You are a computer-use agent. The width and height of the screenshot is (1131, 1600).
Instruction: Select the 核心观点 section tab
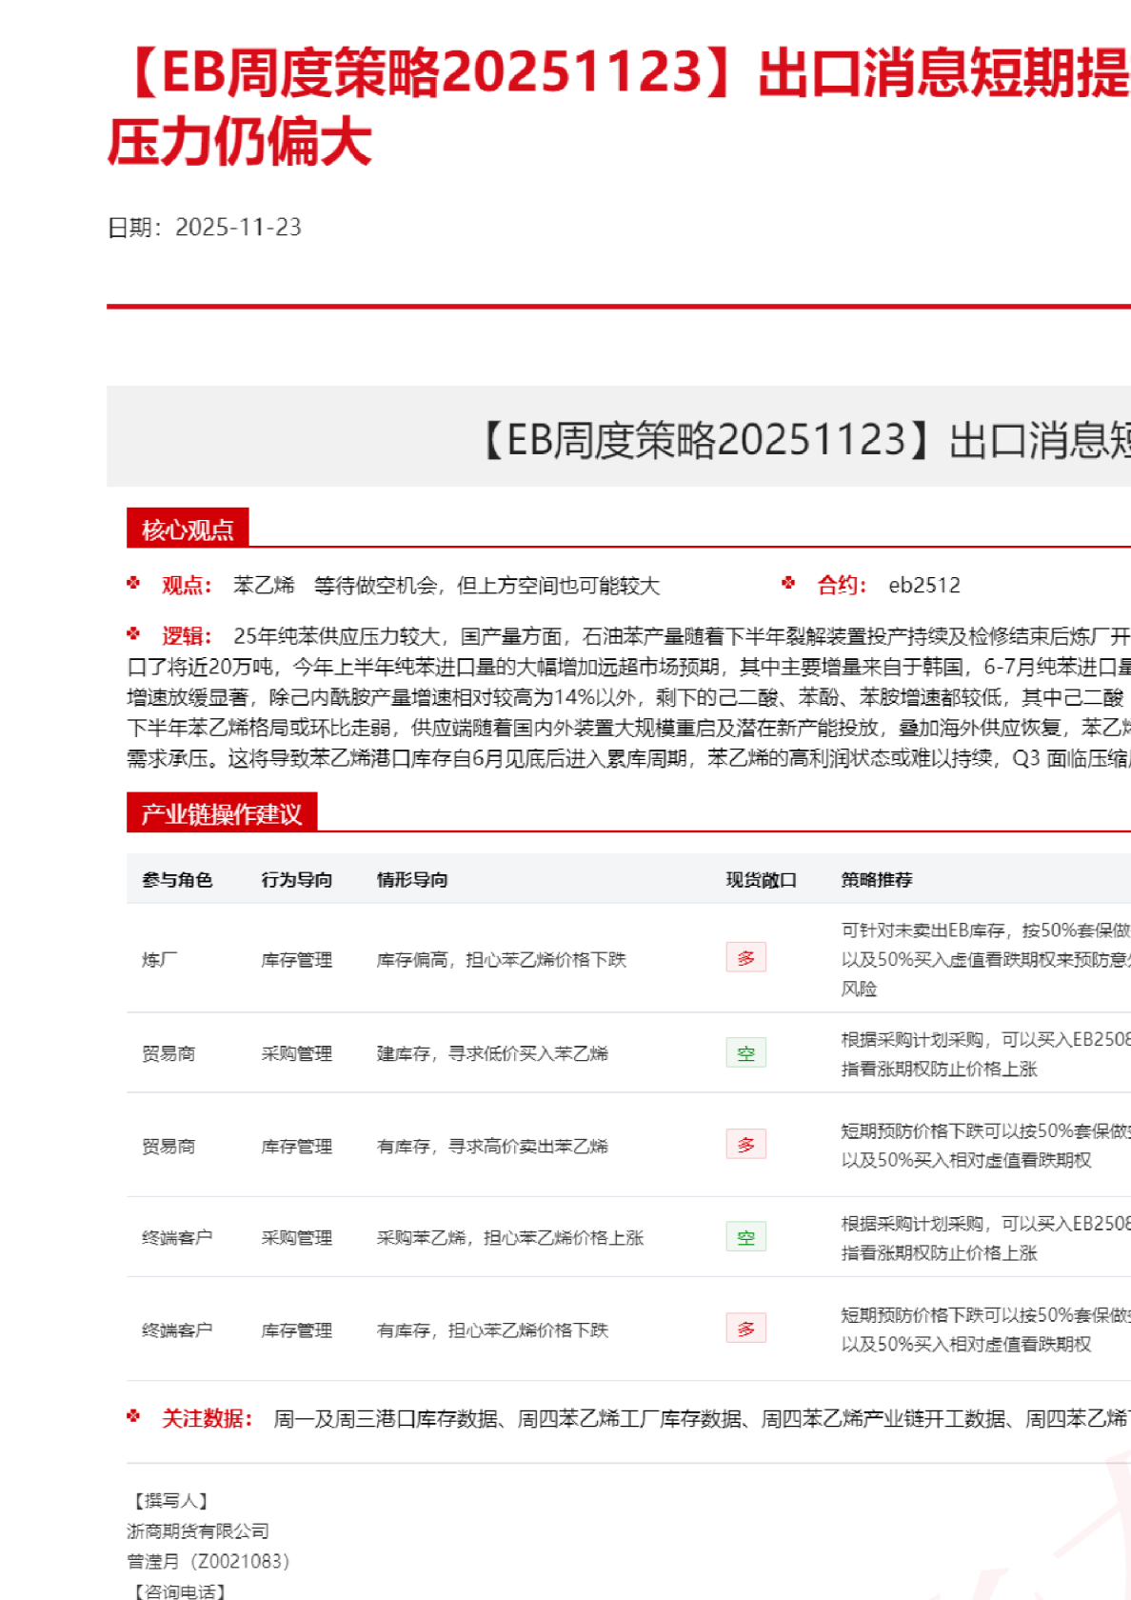coord(188,529)
